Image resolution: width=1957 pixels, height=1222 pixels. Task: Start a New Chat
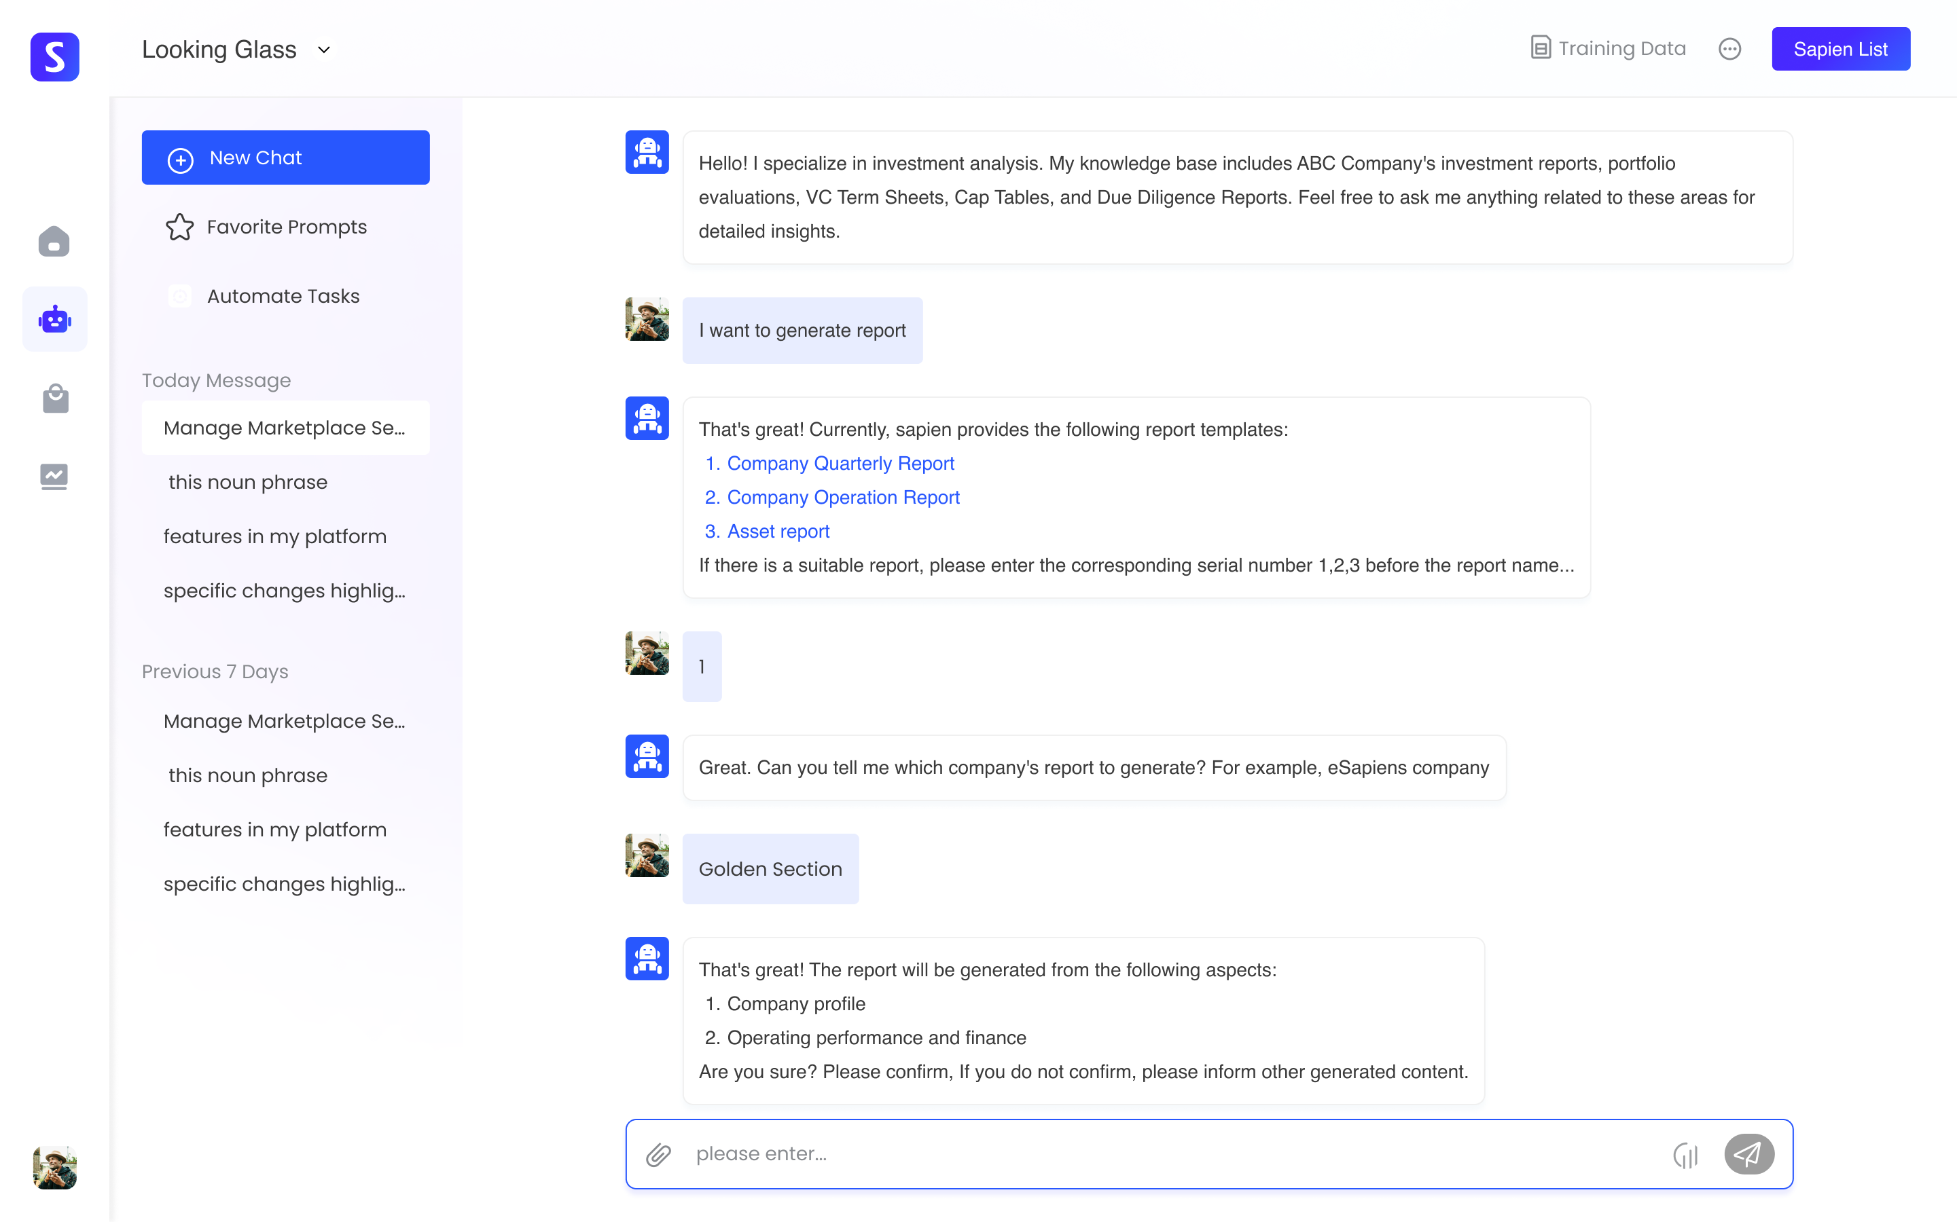tap(285, 158)
